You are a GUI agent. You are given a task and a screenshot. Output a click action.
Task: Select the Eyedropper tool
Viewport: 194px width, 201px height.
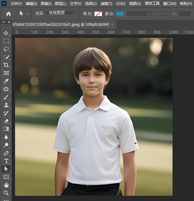(6, 81)
